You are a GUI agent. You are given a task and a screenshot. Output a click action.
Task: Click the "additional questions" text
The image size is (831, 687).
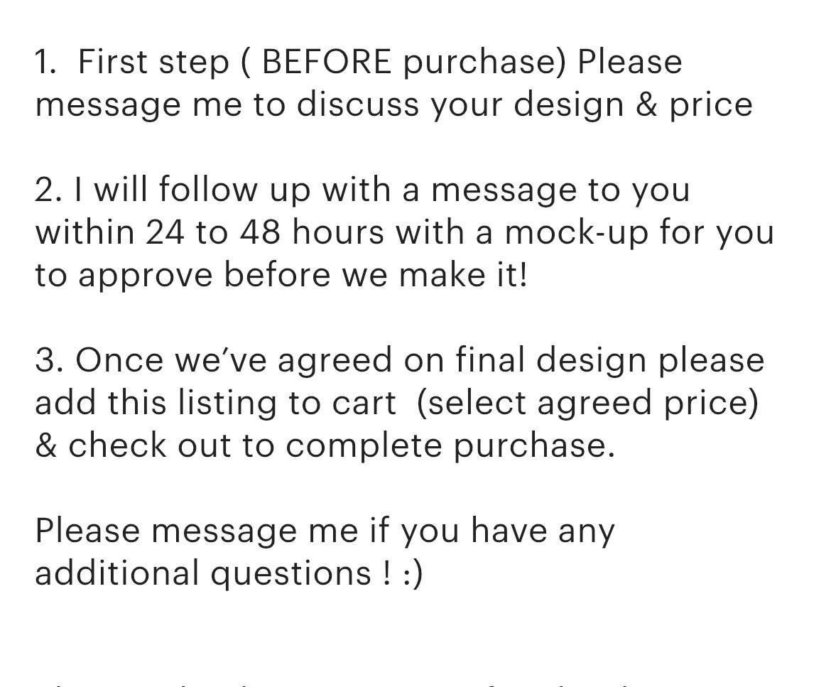[202, 573]
